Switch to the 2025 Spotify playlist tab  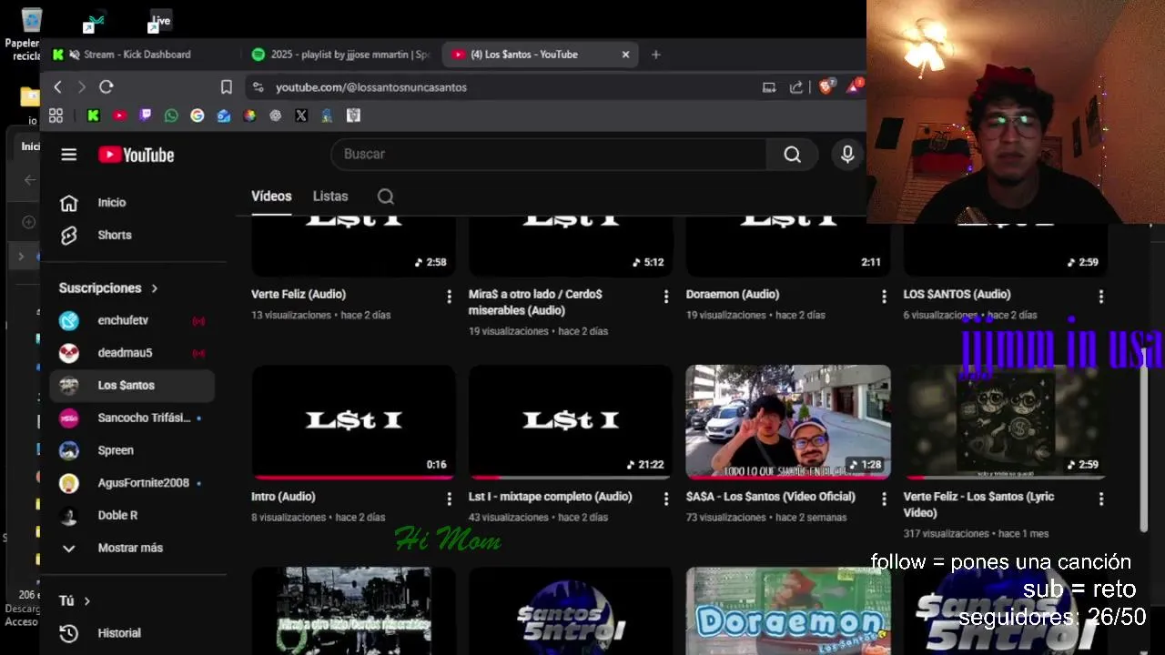click(x=341, y=55)
